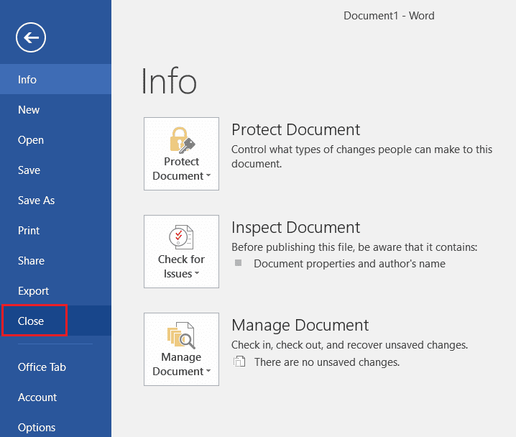Image resolution: width=516 pixels, height=437 pixels.
Task: Click the large 'Info' page heading
Action: 169,81
